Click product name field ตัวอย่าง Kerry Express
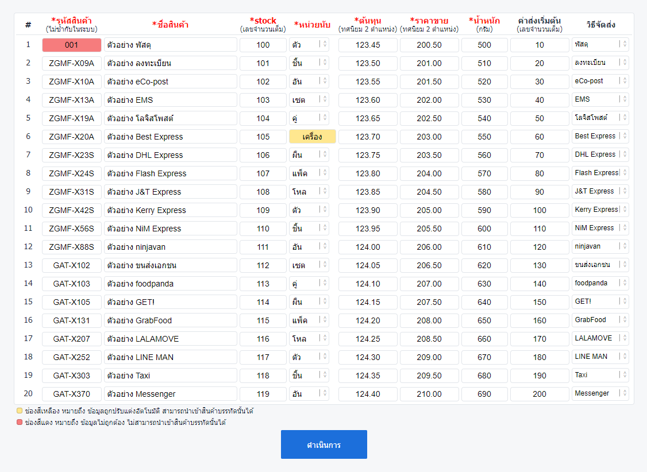The image size is (647, 472). tap(171, 210)
